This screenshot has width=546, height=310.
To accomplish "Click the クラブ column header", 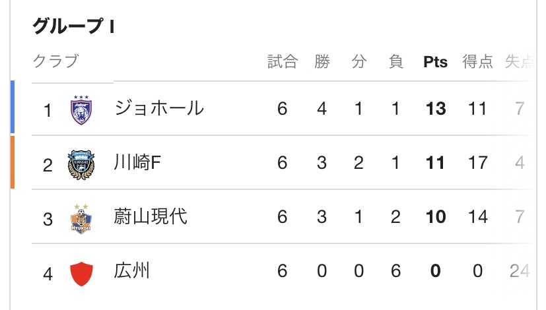I will pos(55,62).
